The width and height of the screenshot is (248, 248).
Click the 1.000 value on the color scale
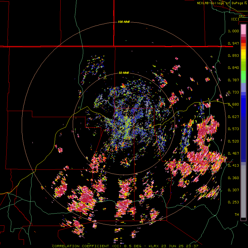tap(233, 31)
